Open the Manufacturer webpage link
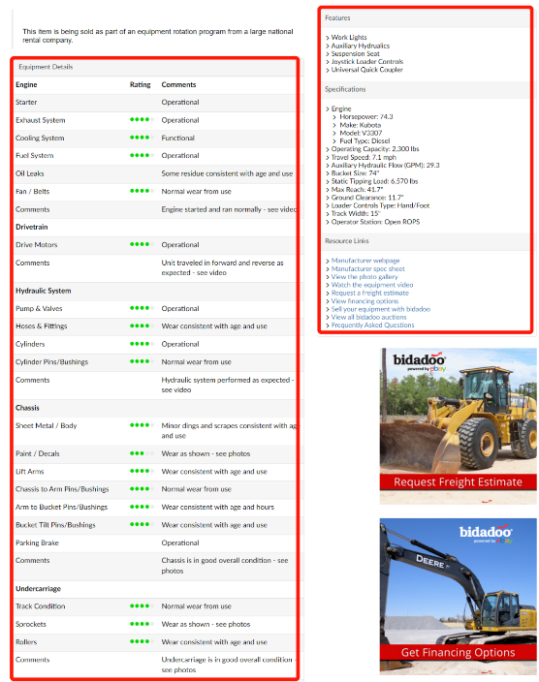The width and height of the screenshot is (539, 682). click(365, 261)
